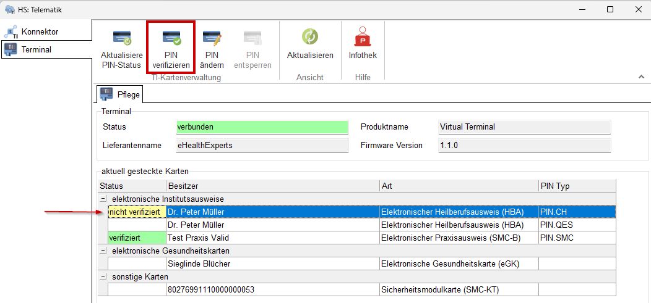Collapse elektronische Gesundheitskarten group

tap(103, 251)
